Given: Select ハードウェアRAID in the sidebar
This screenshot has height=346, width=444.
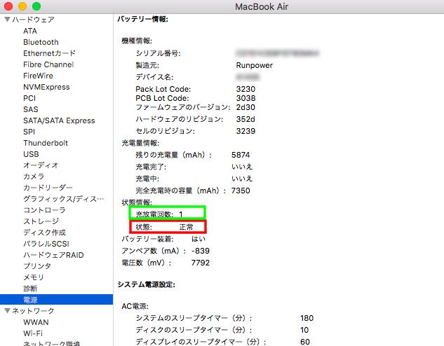Looking at the screenshot, I should [x=53, y=255].
